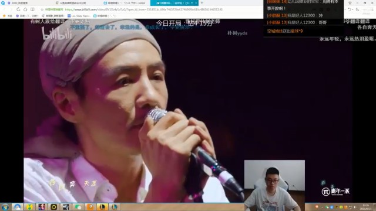Open the gold League of Legends icon

[x=102, y=207]
